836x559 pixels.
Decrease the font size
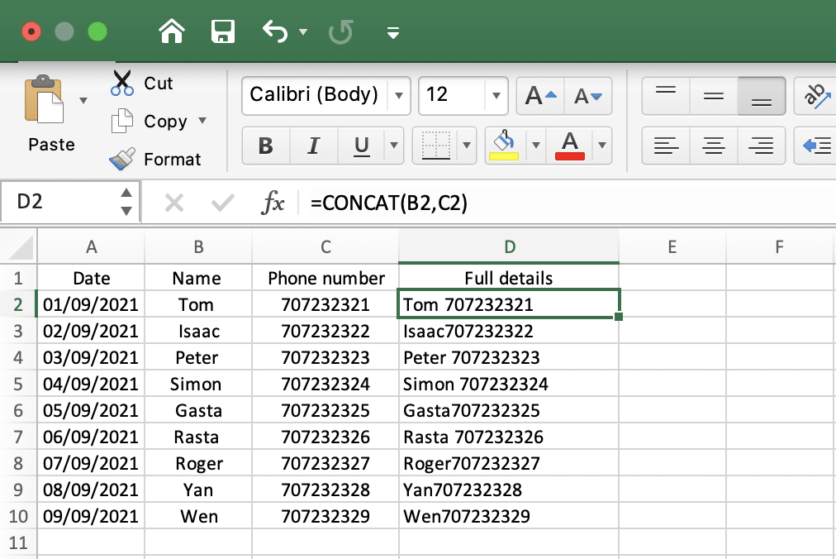coord(587,96)
